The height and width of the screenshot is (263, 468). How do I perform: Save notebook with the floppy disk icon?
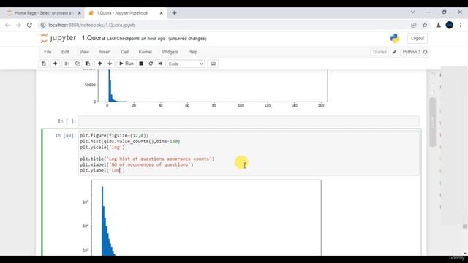44,64
